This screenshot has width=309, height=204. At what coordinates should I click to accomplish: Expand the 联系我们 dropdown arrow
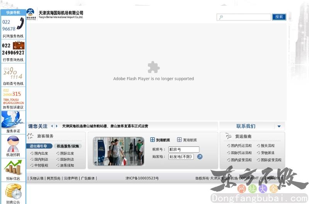[x=279, y=126]
